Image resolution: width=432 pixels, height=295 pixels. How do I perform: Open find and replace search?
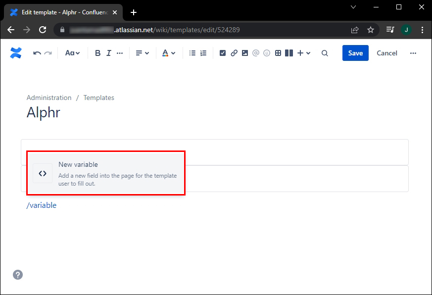pos(325,53)
